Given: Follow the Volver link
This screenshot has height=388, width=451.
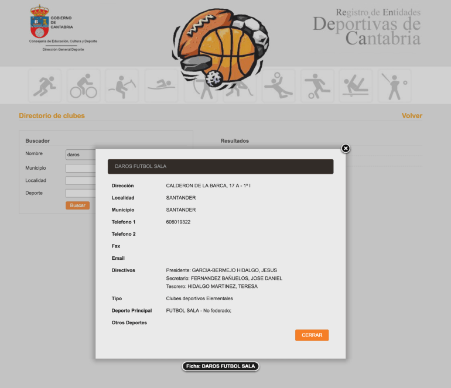Looking at the screenshot, I should (x=412, y=116).
